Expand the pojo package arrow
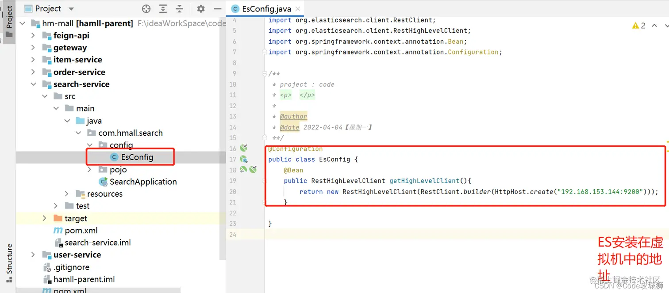Viewport: 669px width, 293px height. [89, 169]
